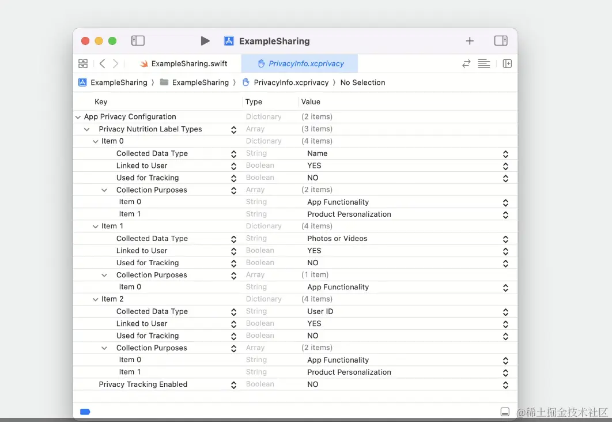Click PrivacyInfo.xcprivacy in breadcrumb path
Image resolution: width=612 pixels, height=422 pixels.
click(285, 82)
